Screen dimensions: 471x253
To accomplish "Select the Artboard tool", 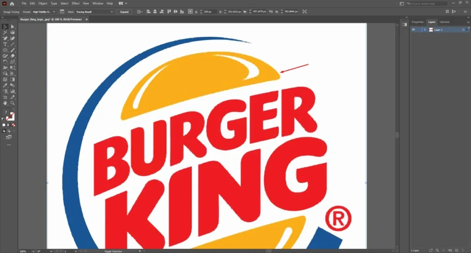I will 5,97.
